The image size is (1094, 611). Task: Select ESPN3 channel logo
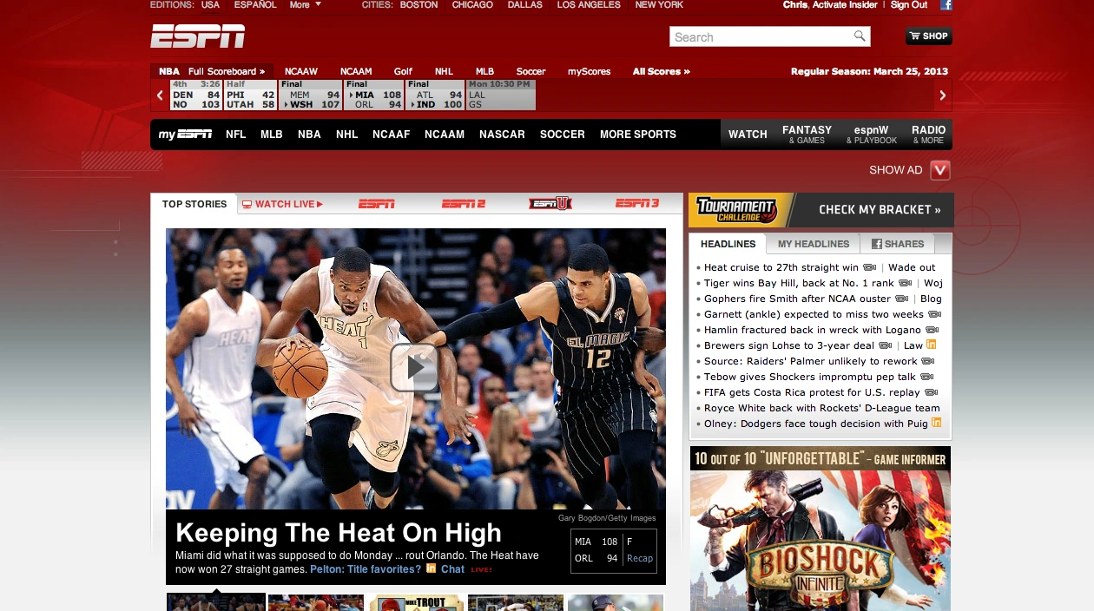pyautogui.click(x=637, y=204)
